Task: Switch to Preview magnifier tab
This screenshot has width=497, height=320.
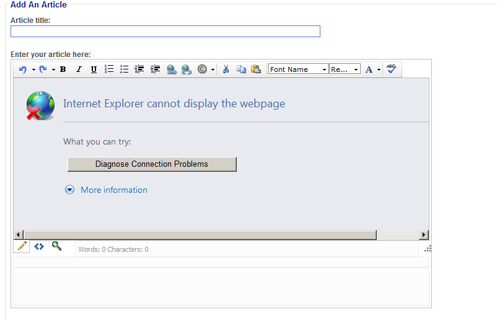Action: pyautogui.click(x=57, y=246)
